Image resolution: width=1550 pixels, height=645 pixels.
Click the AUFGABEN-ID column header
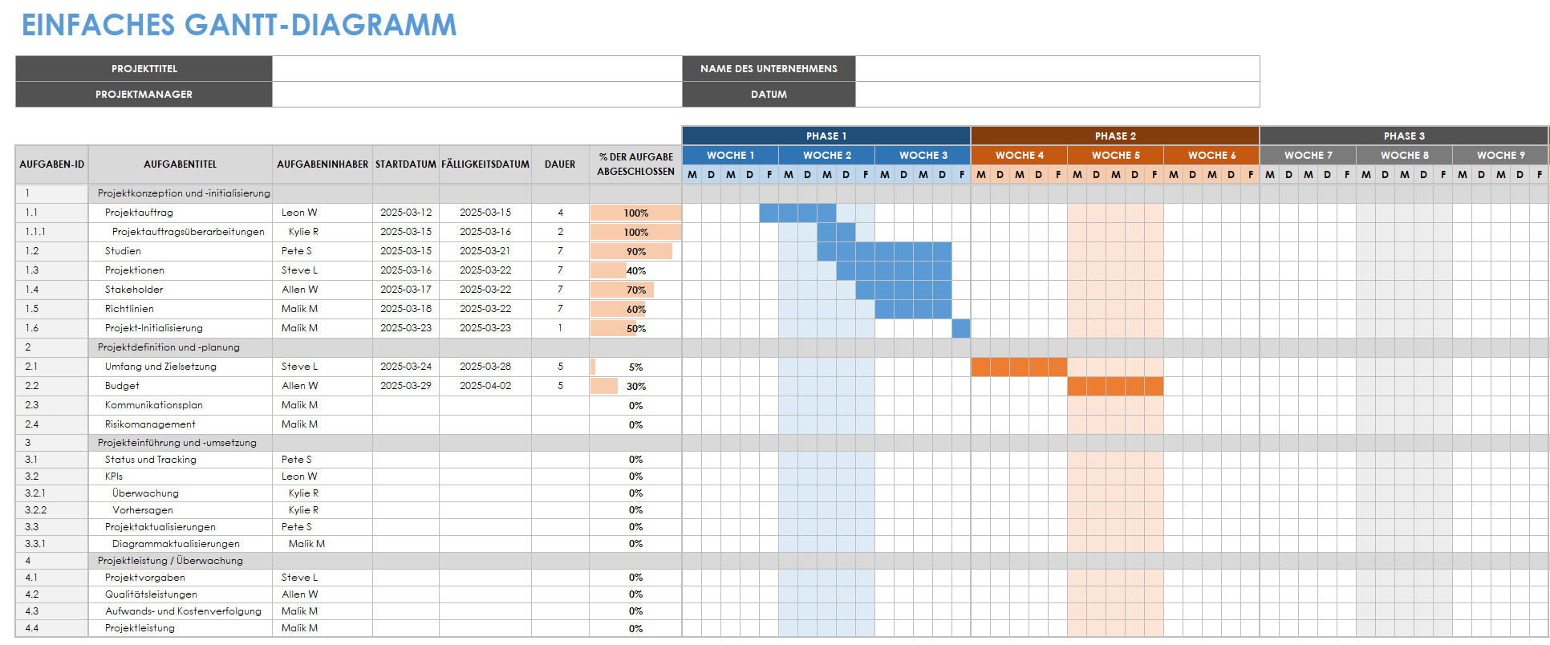point(52,164)
